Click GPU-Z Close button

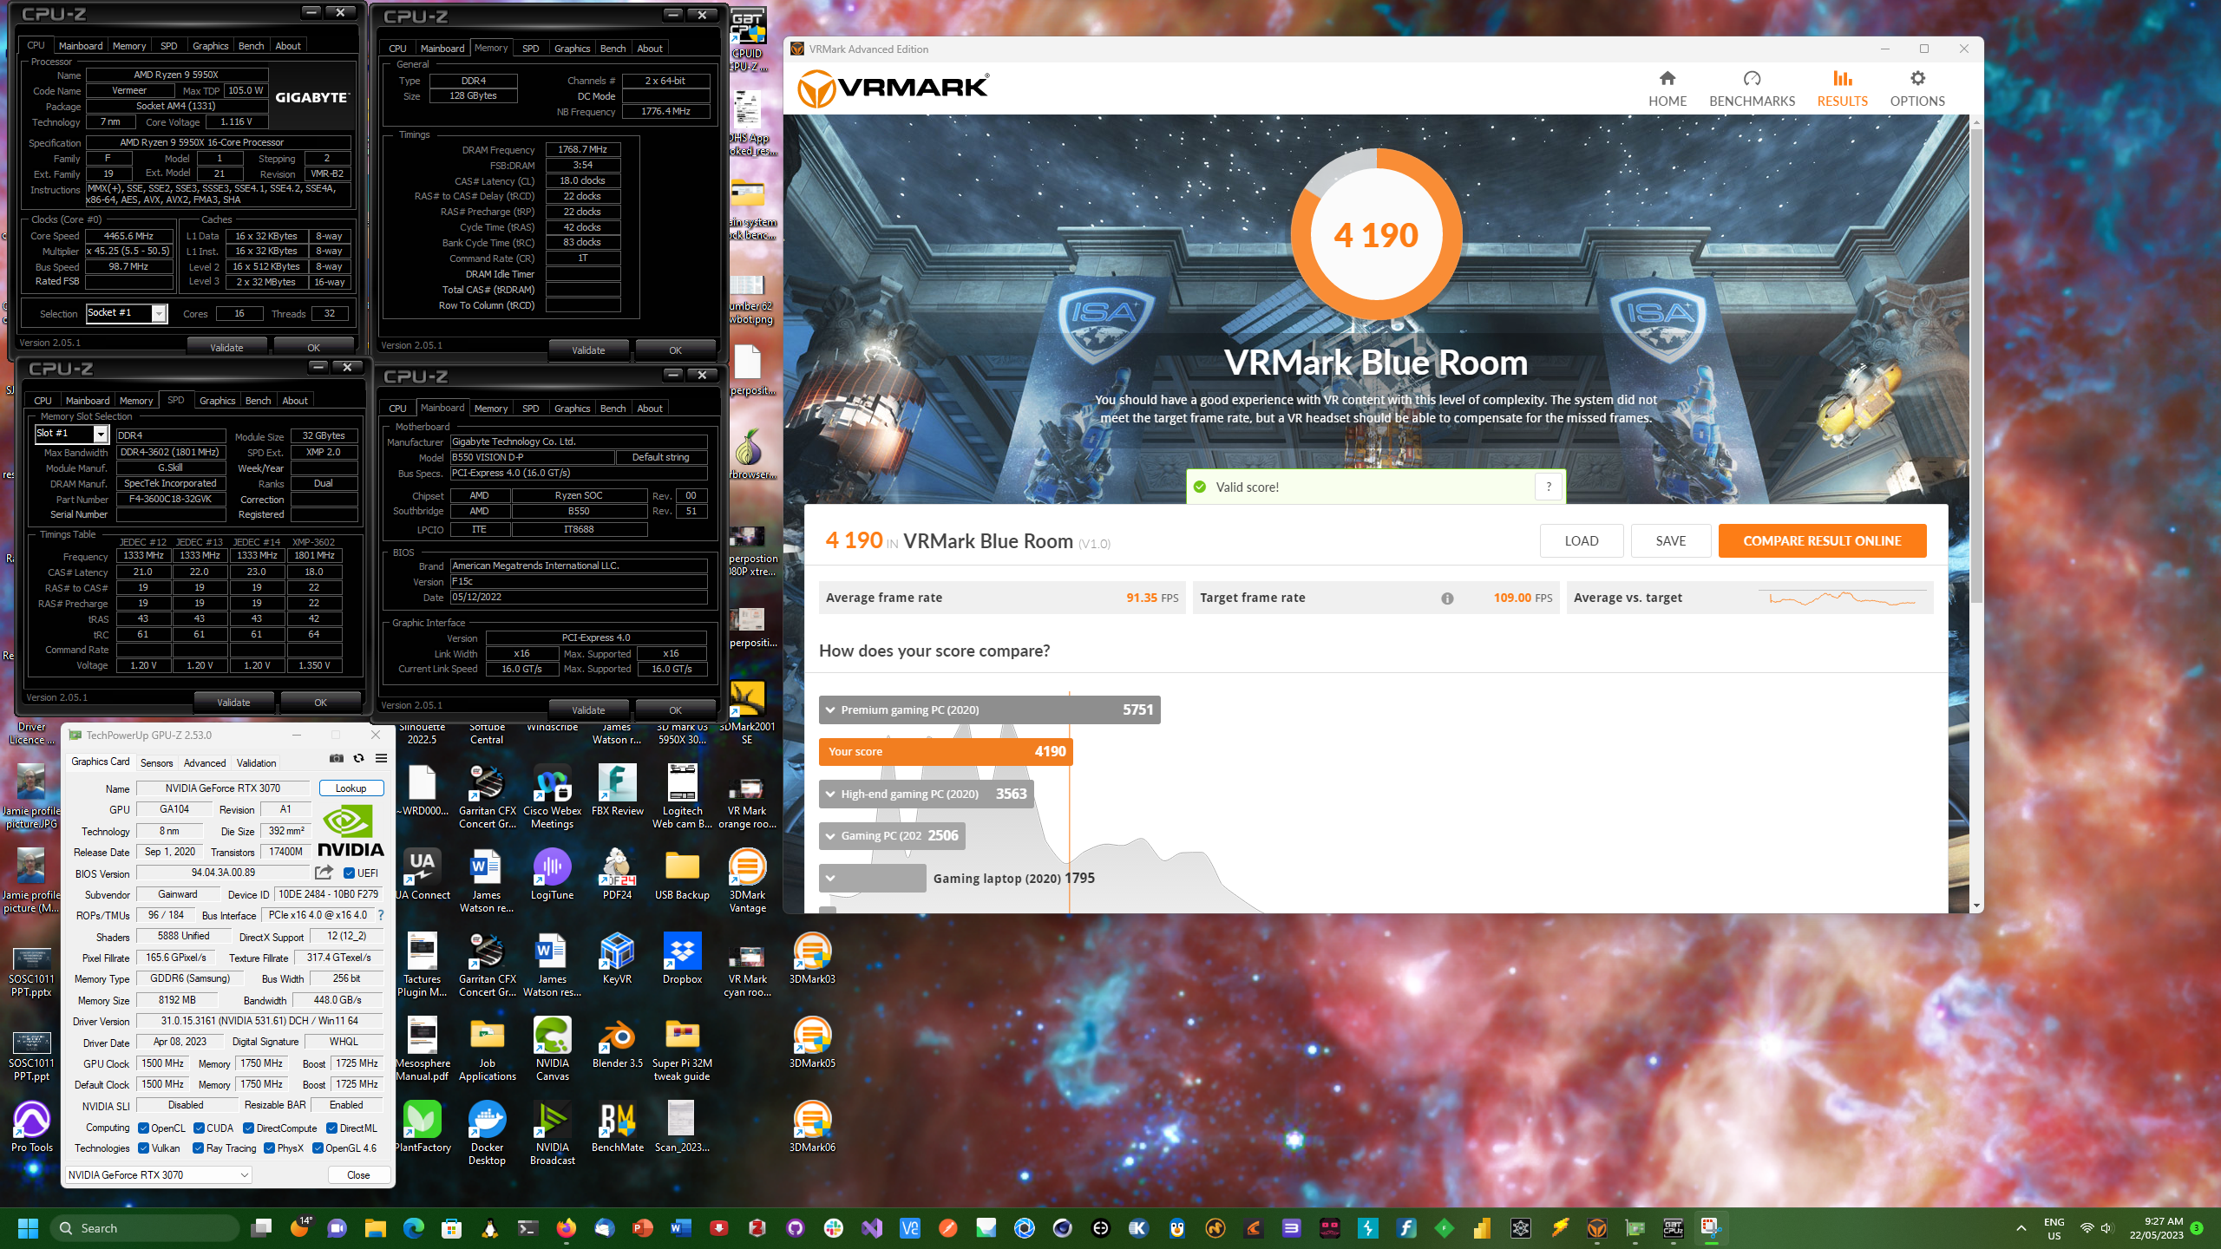(x=358, y=1174)
